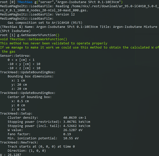Click the green "void TRestGas::GetGasWorkFunction()" line
The width and height of the screenshot is (159, 156).
tap(33, 39)
